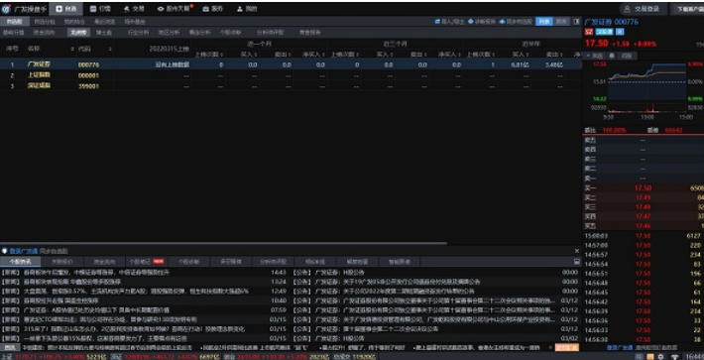Close the bottom news panel
The height and width of the screenshot is (360, 704).
[x=576, y=251]
